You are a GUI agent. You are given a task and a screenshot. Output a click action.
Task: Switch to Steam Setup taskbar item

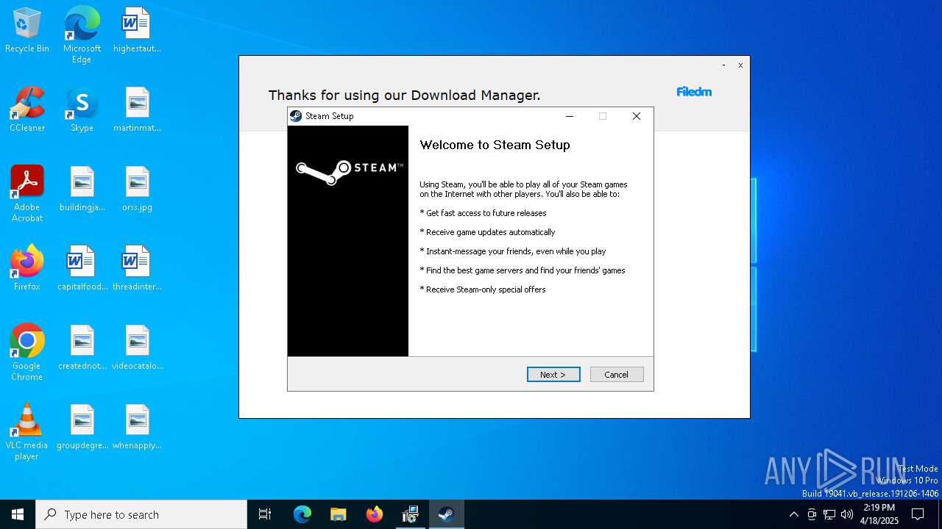point(446,514)
